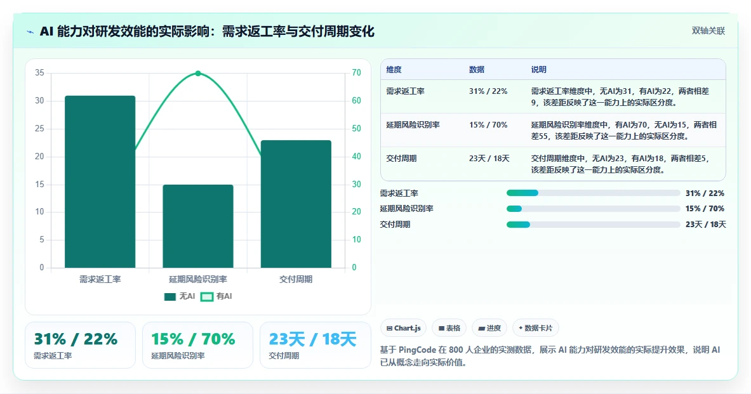Toggle the 无AI legend item

[x=180, y=296]
